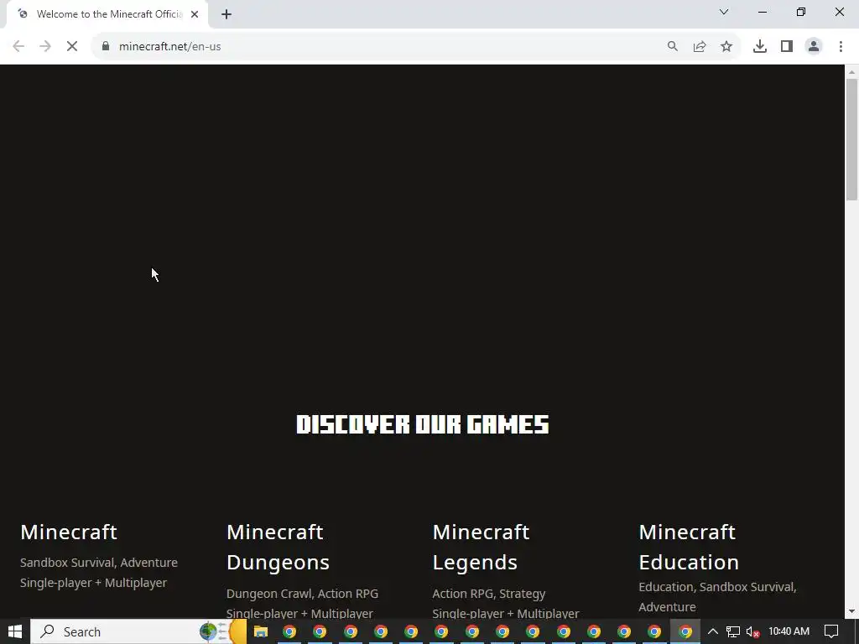Click the scrollbar down arrow
Image resolution: width=859 pixels, height=644 pixels.
coord(851,611)
